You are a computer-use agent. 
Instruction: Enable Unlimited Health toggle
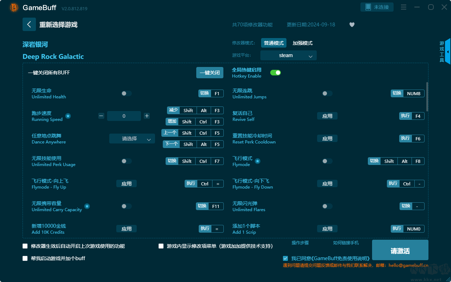click(x=126, y=93)
